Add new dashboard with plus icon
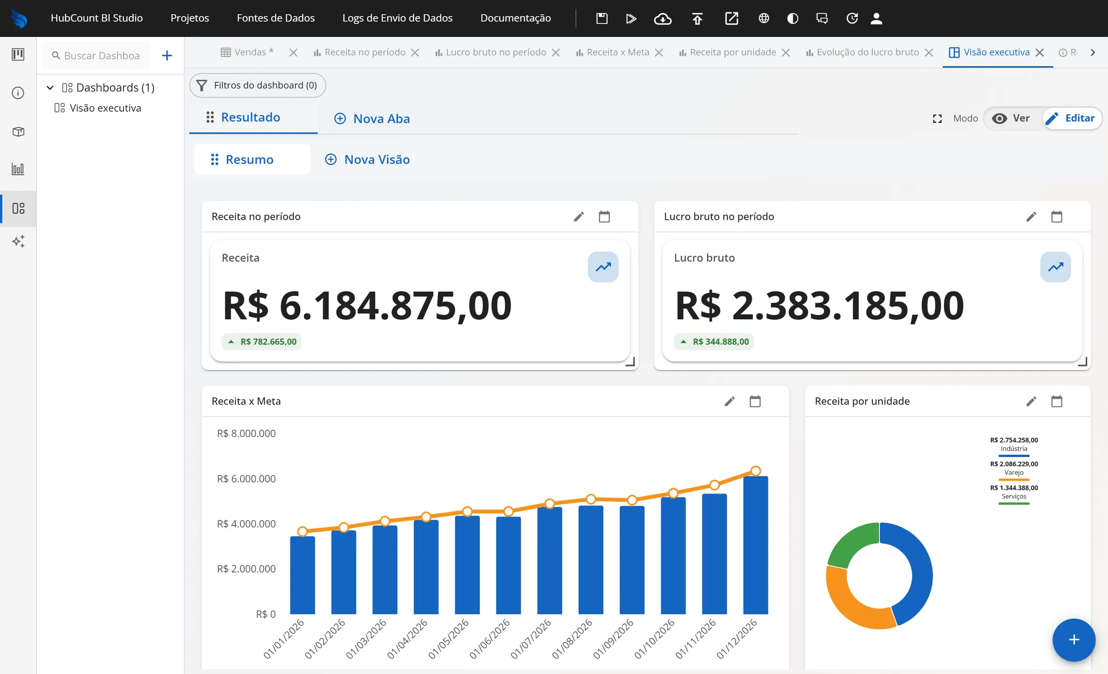Image resolution: width=1108 pixels, height=674 pixels. [x=167, y=55]
